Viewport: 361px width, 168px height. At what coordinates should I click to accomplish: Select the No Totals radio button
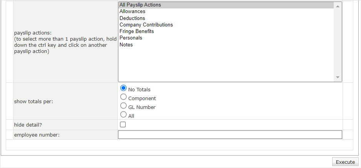(x=123, y=88)
